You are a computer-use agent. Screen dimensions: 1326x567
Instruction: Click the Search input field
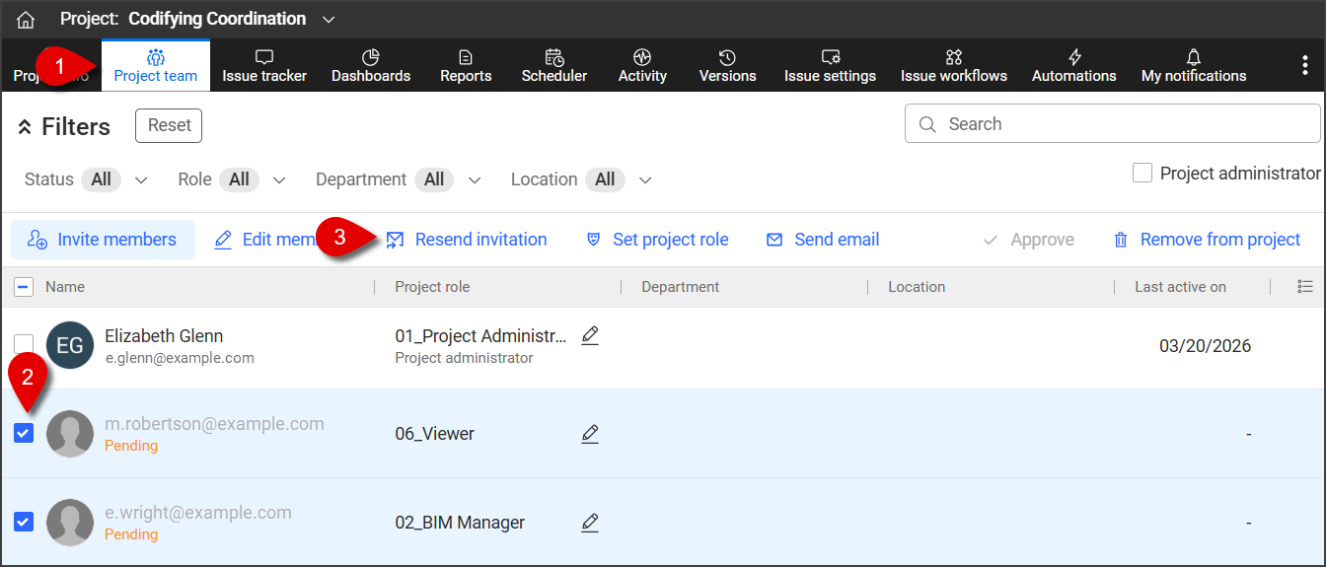point(1113,124)
